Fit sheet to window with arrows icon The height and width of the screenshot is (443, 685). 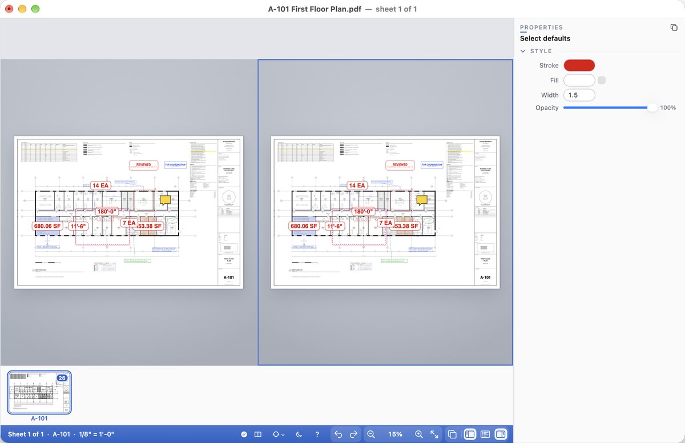pos(434,434)
